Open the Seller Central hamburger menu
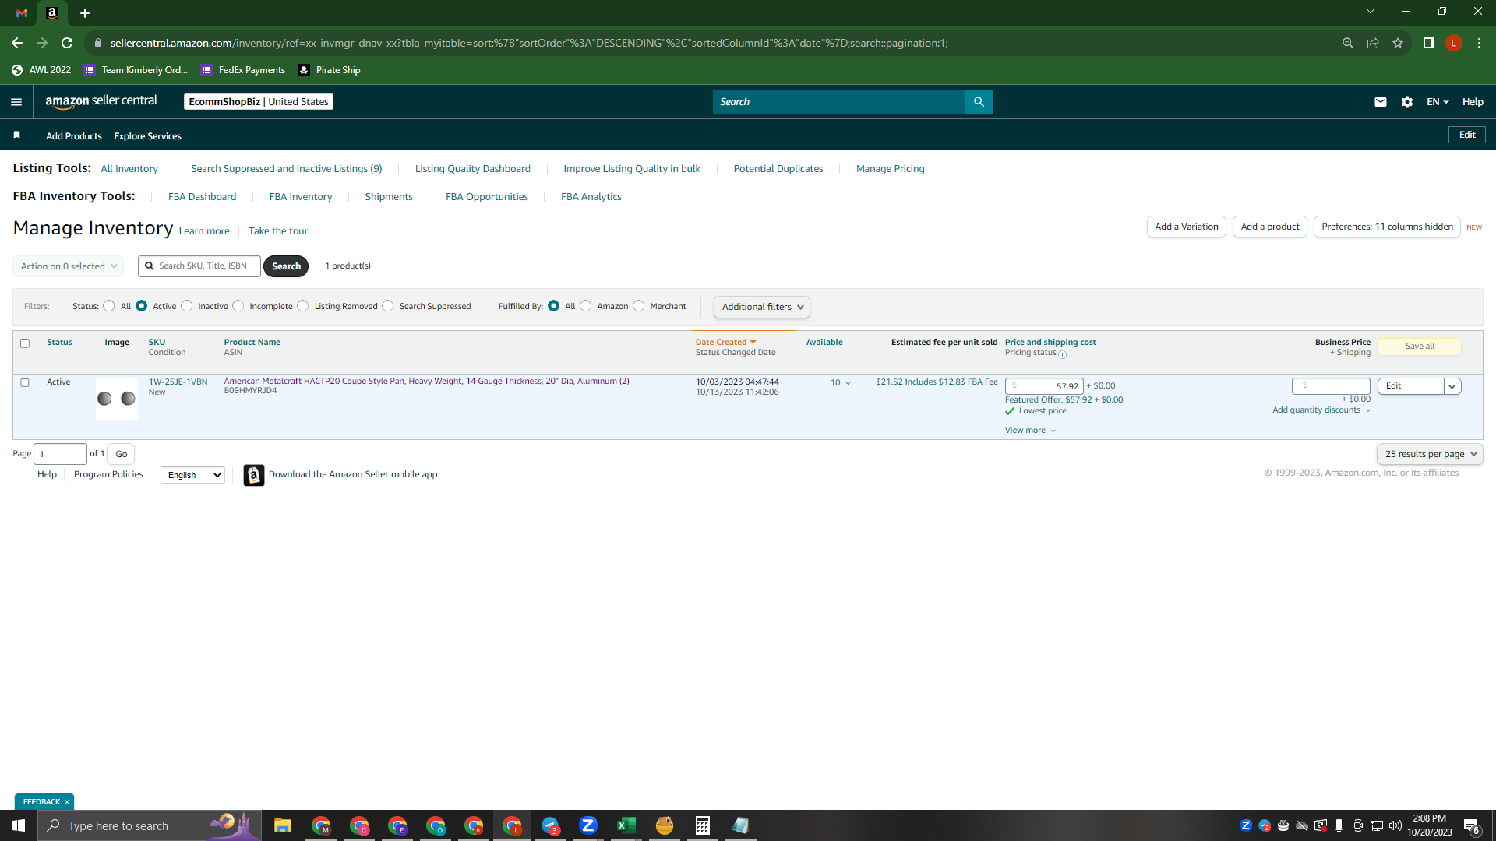This screenshot has width=1496, height=841. [x=16, y=102]
